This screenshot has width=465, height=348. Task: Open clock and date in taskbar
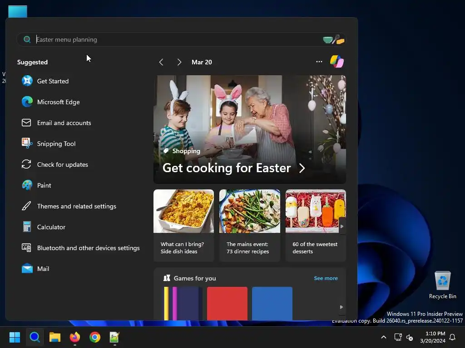[x=433, y=337]
